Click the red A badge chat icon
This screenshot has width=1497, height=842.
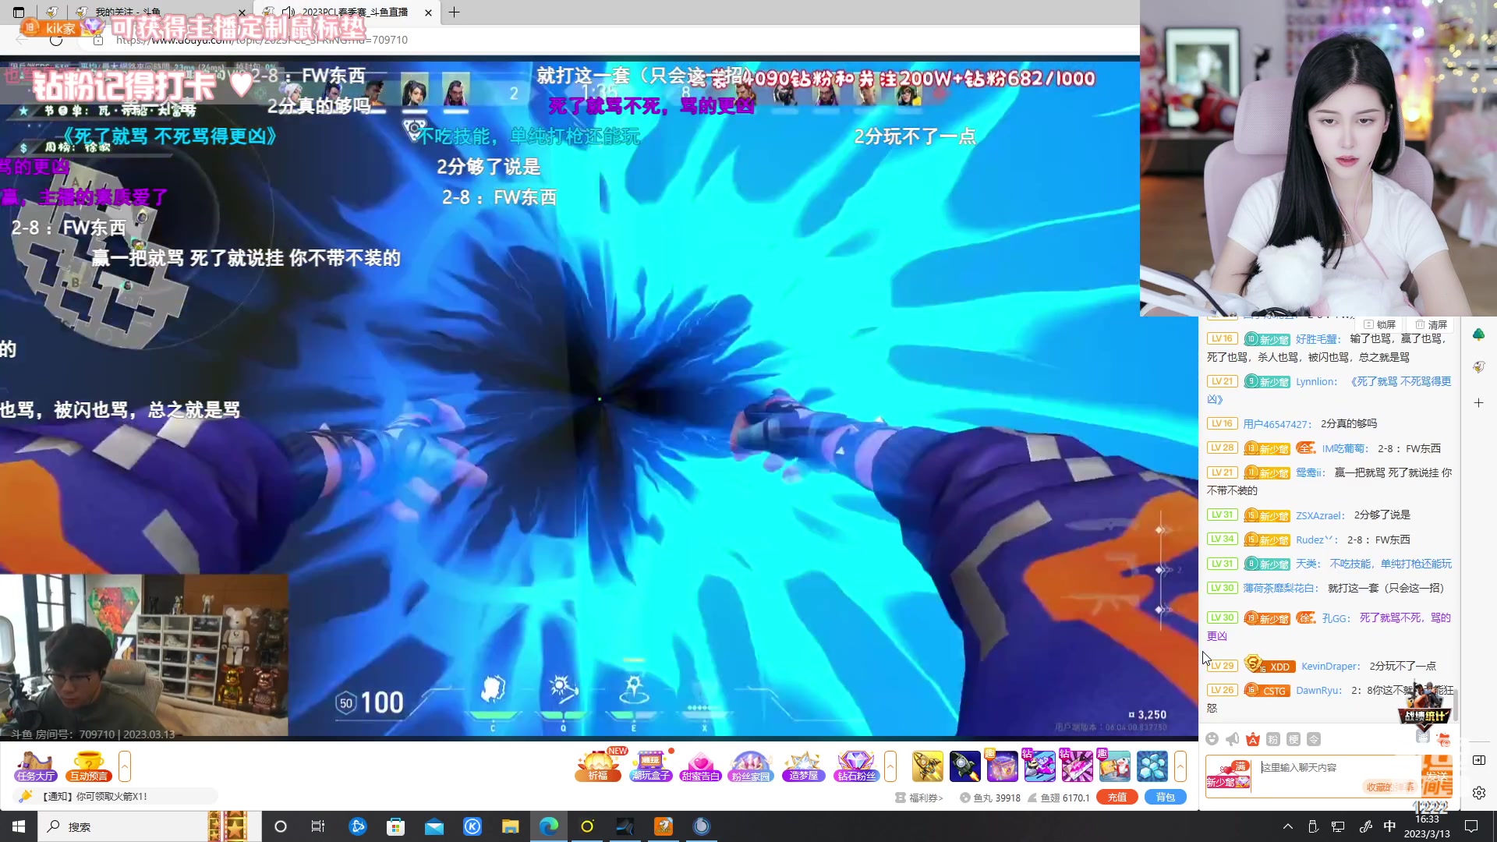(1253, 739)
